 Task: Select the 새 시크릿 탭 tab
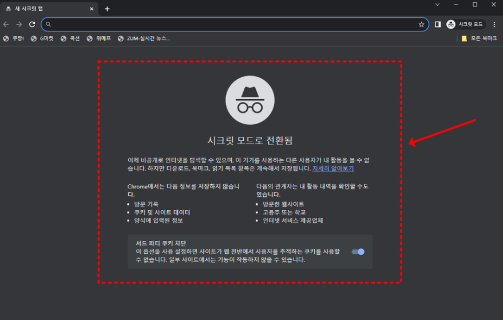49,9
